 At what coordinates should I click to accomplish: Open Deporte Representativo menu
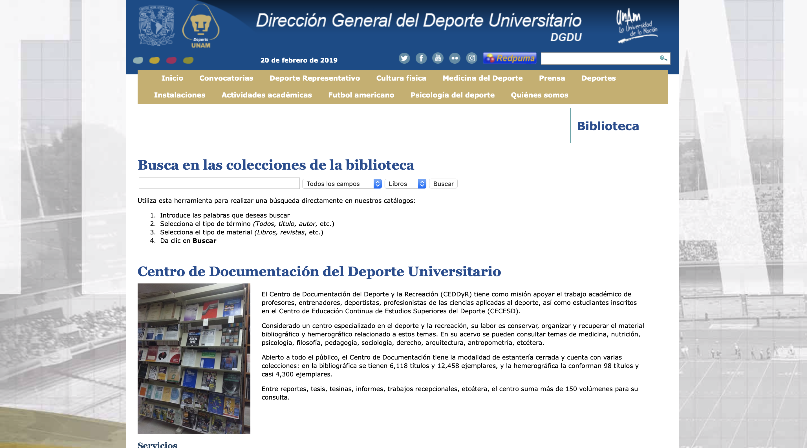(314, 78)
